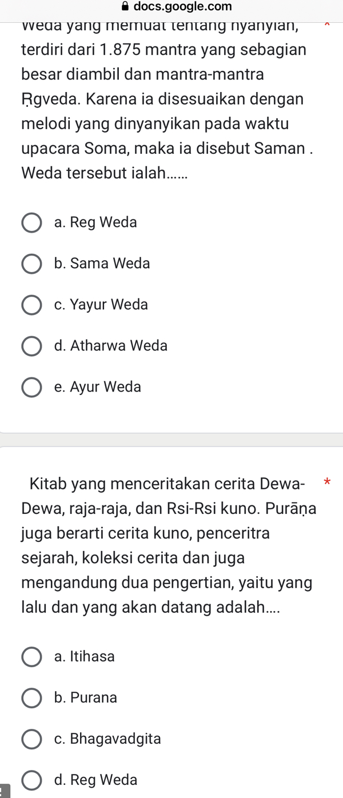Click the lock icon in the address bar
Viewport: 343px width, 798px height.
pyautogui.click(x=125, y=7)
